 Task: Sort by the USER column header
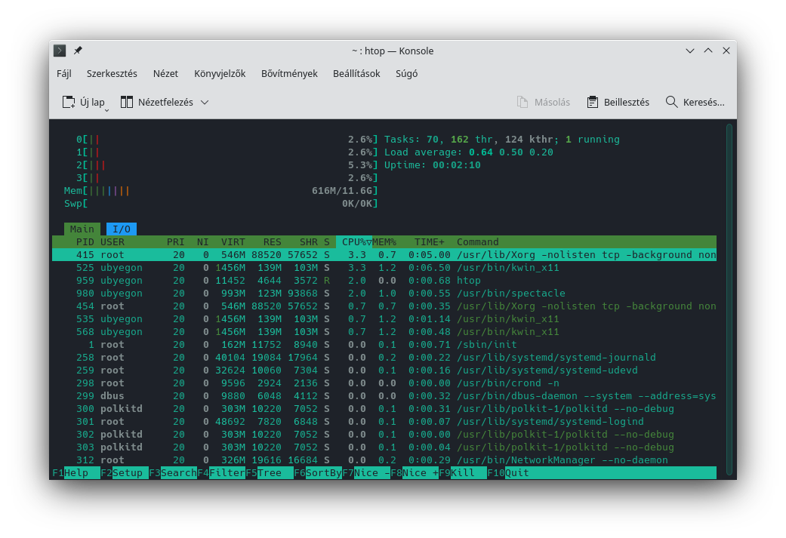113,242
